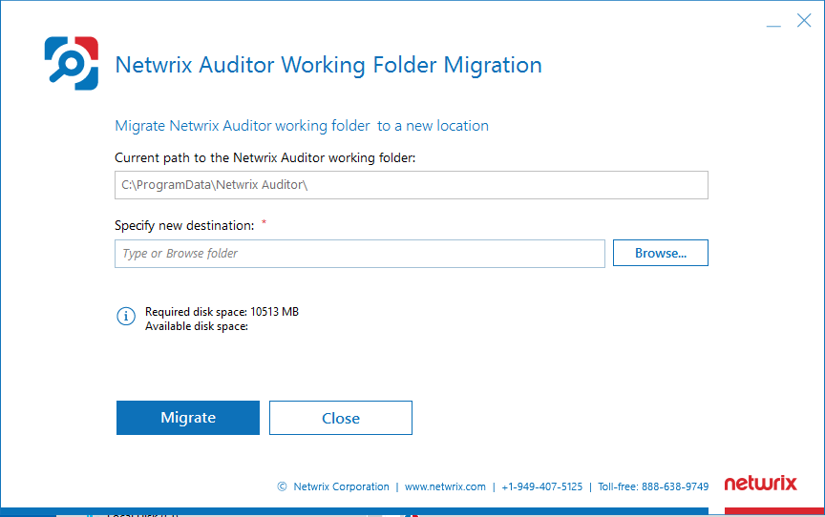Click the +1-949-407-5125 phone number

pos(541,486)
